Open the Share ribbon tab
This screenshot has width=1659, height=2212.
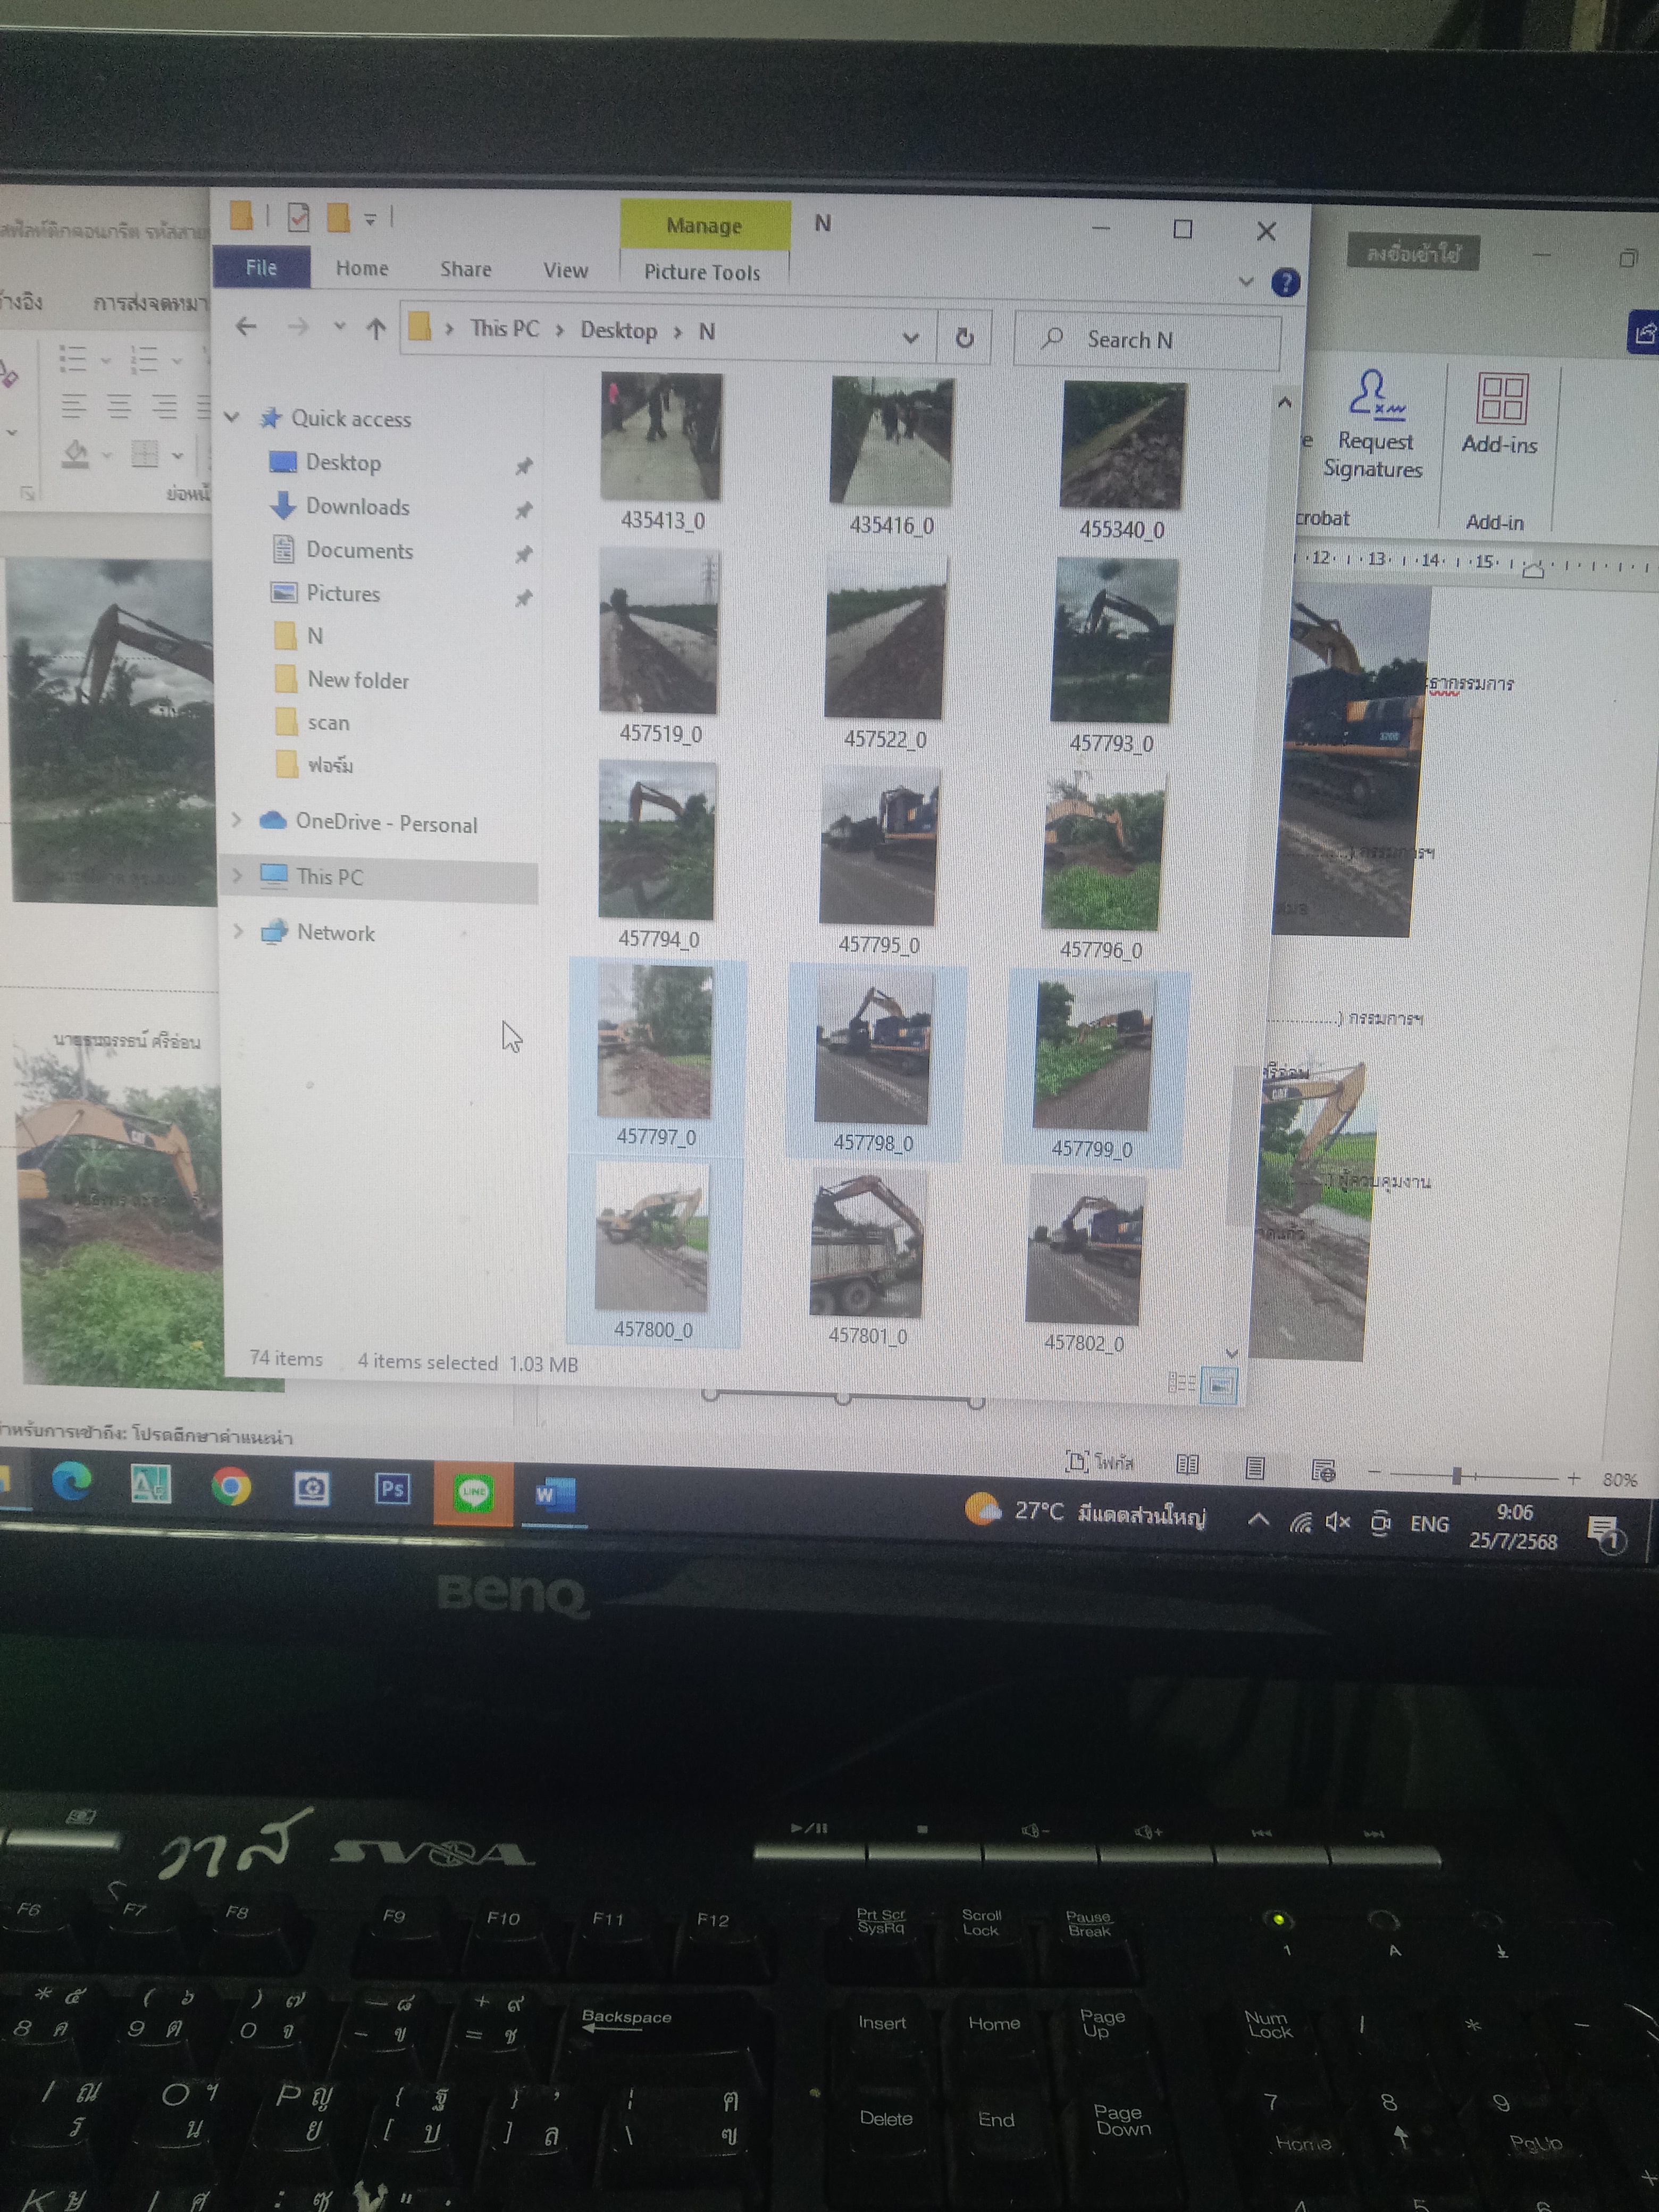466,269
